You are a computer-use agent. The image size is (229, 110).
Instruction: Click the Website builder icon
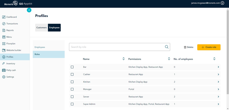coord(4,50)
